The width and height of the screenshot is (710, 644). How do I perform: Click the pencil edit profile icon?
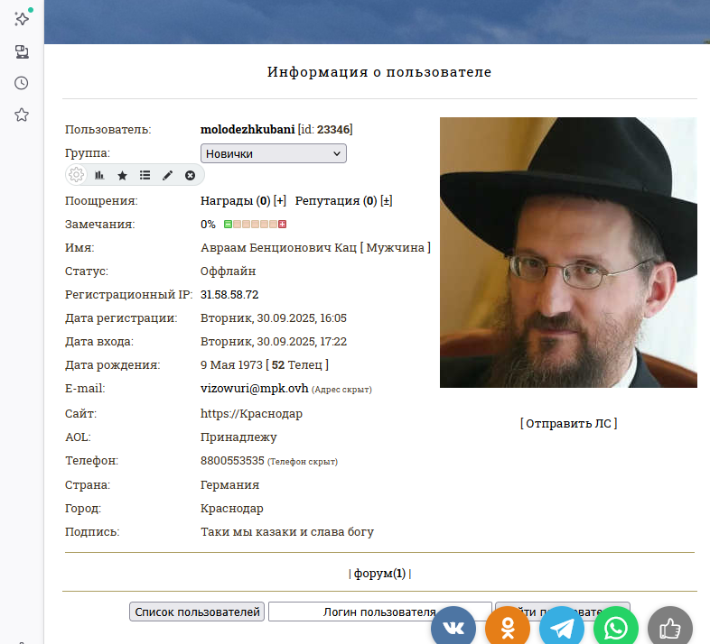point(167,175)
